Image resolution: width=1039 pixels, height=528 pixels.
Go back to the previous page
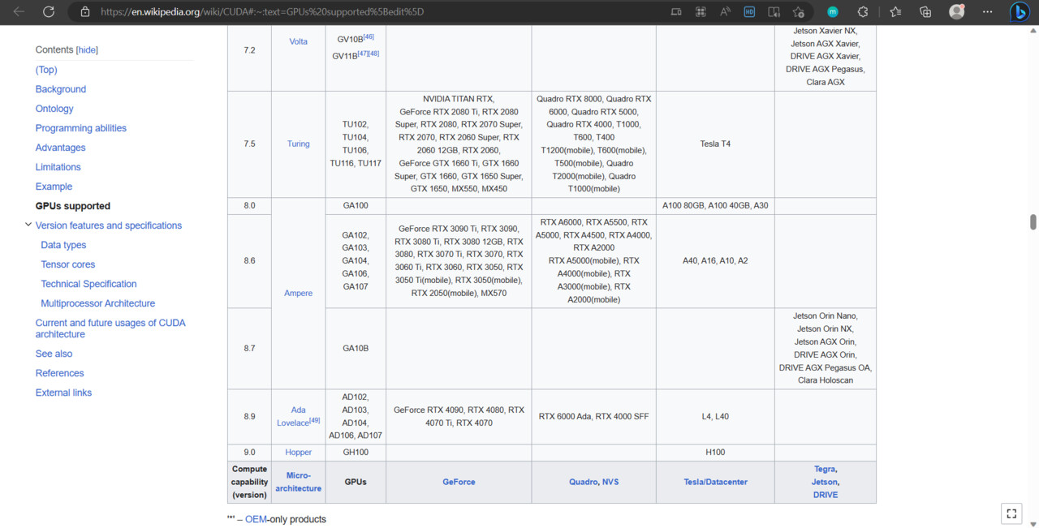pos(19,12)
